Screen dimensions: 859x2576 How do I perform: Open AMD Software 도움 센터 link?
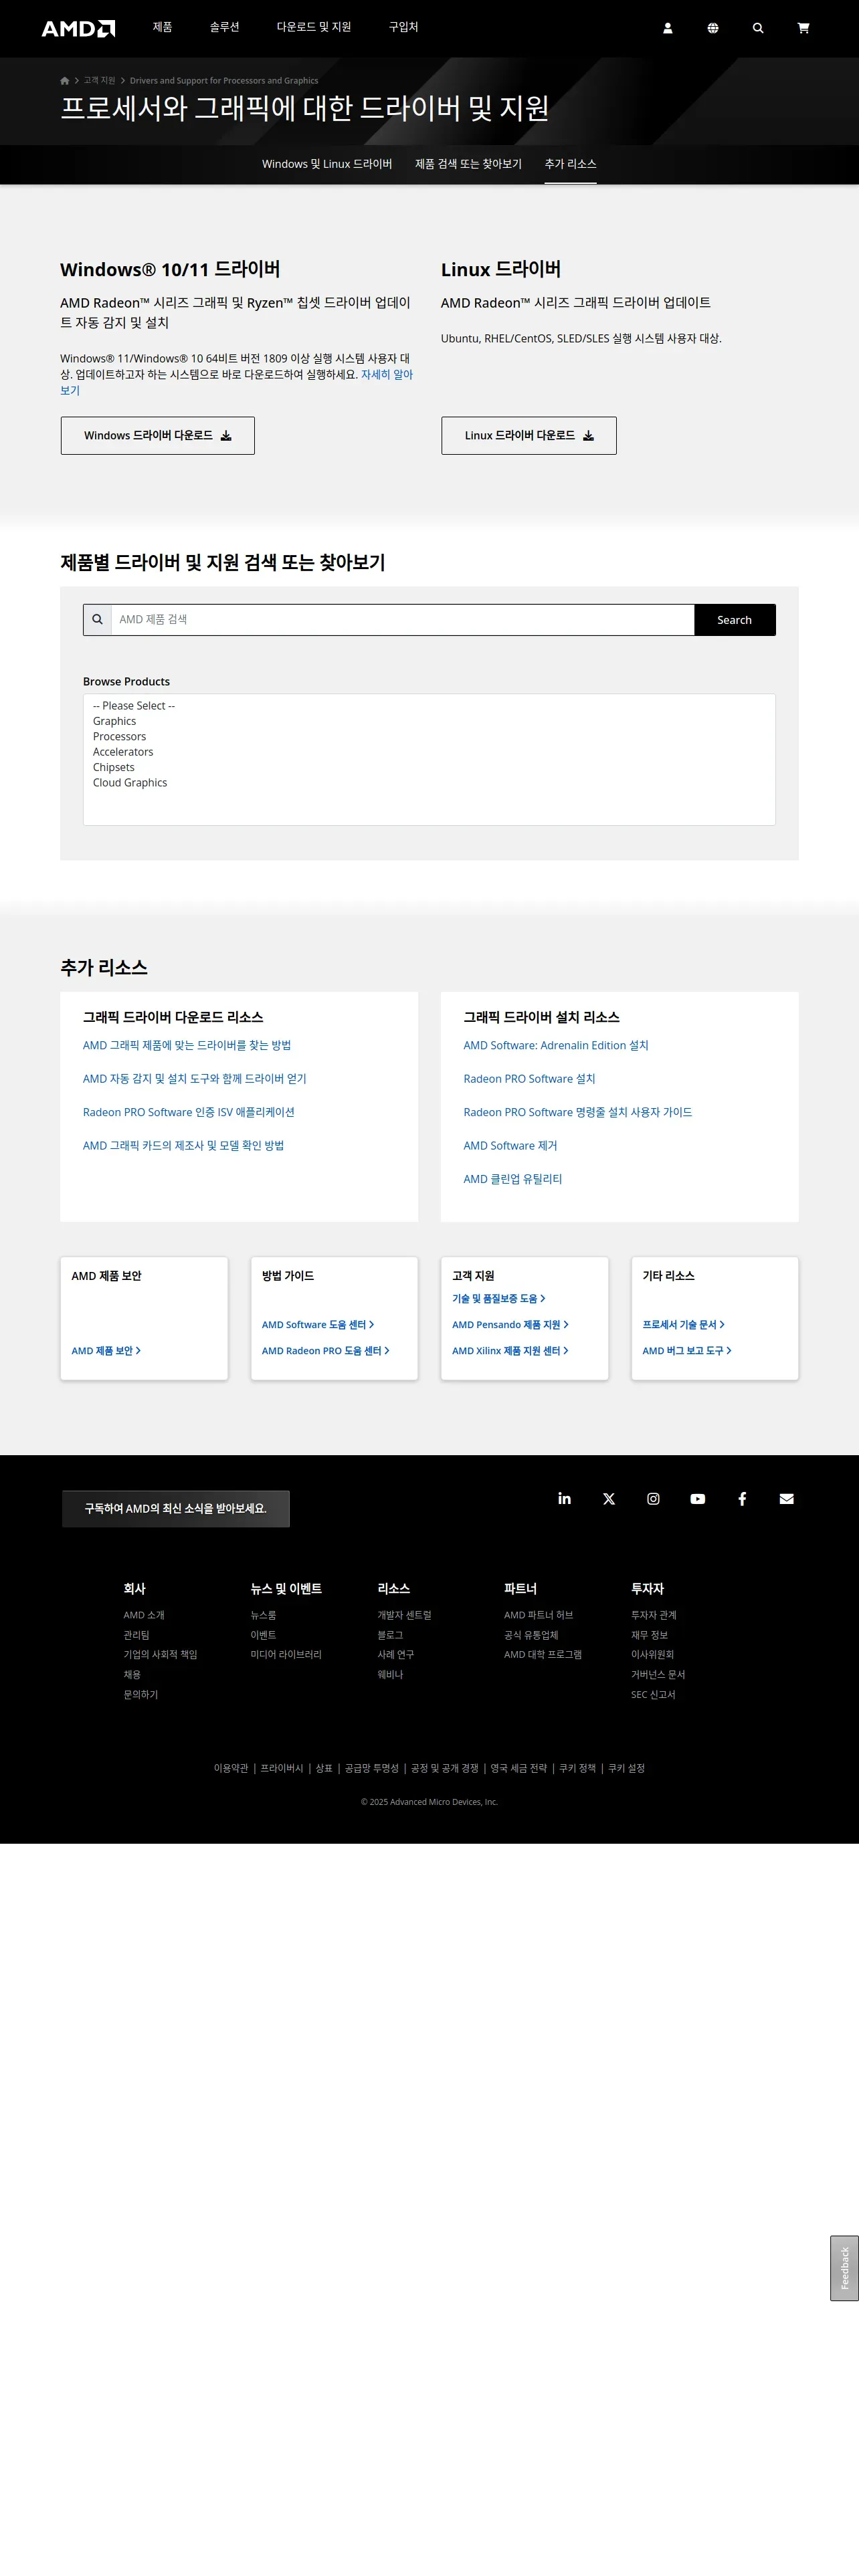pyautogui.click(x=318, y=1325)
